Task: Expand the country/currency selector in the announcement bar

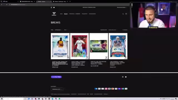Action: 122,7
